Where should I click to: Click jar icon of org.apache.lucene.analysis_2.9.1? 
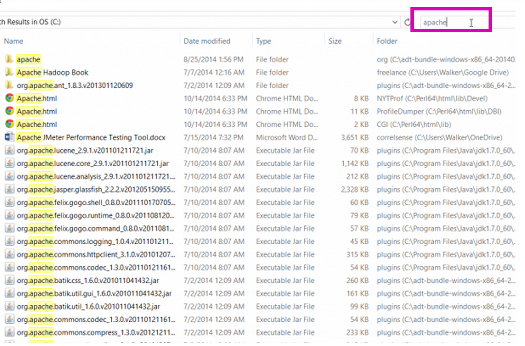[x=9, y=177]
